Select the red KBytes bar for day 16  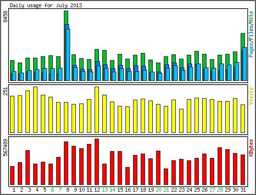click(x=127, y=176)
